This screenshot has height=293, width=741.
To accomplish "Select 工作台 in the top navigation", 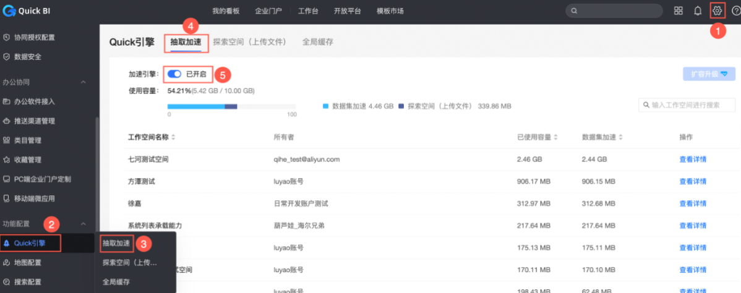I will point(308,11).
